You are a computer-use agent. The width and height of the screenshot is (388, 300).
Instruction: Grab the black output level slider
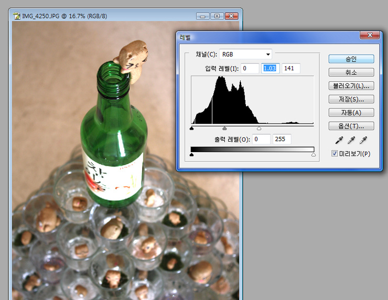pos(191,155)
